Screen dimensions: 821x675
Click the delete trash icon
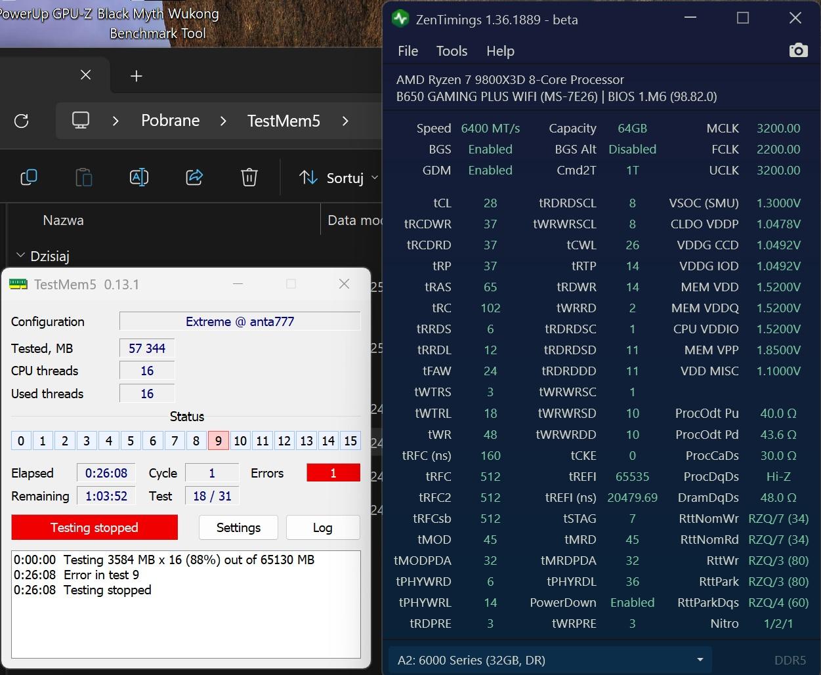tap(249, 177)
